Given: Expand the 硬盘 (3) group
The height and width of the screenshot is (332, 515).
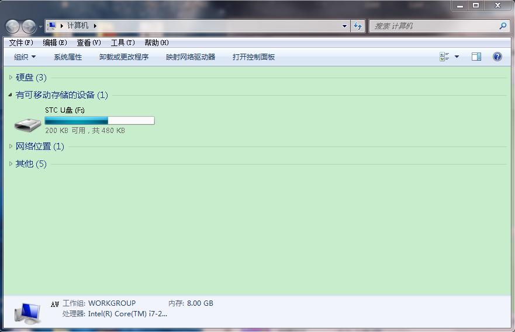Looking at the screenshot, I should (11, 78).
